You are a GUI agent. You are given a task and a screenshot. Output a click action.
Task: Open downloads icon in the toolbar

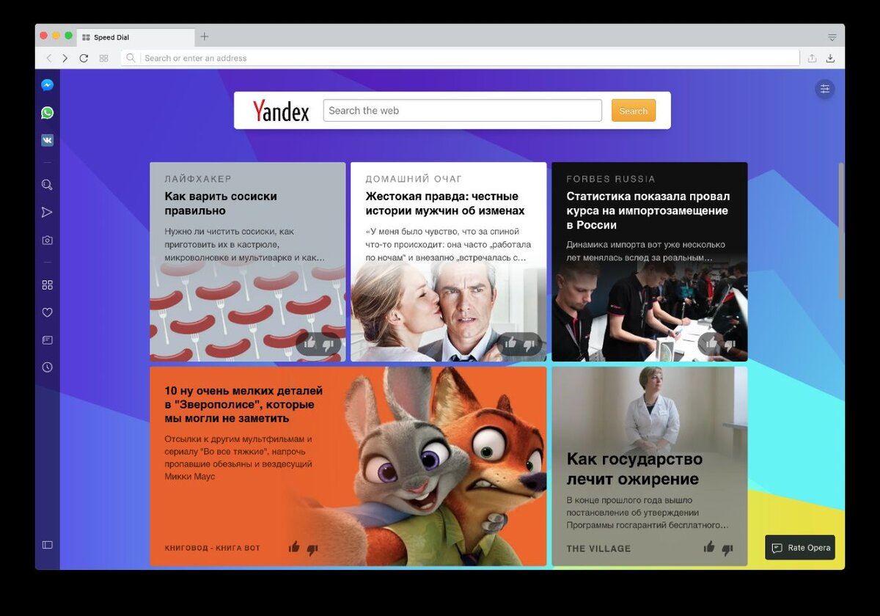click(x=830, y=58)
